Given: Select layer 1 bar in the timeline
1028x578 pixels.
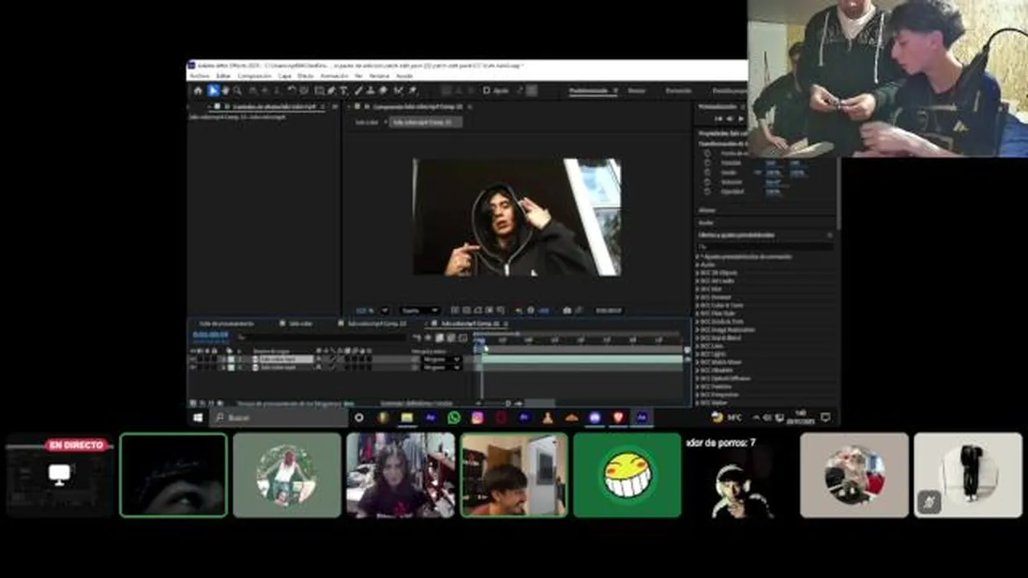Looking at the screenshot, I should [x=582, y=359].
